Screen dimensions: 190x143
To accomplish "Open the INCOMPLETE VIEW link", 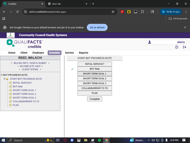I will pos(30,66).
